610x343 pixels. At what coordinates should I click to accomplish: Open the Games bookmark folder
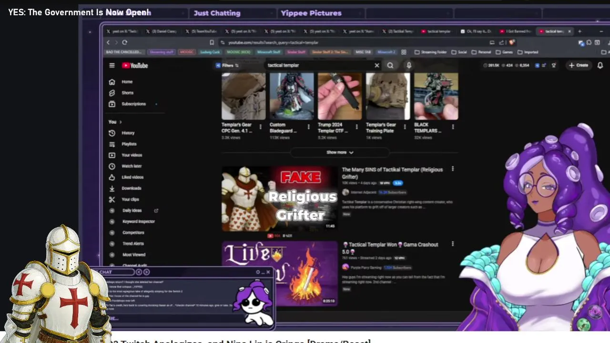click(x=505, y=52)
